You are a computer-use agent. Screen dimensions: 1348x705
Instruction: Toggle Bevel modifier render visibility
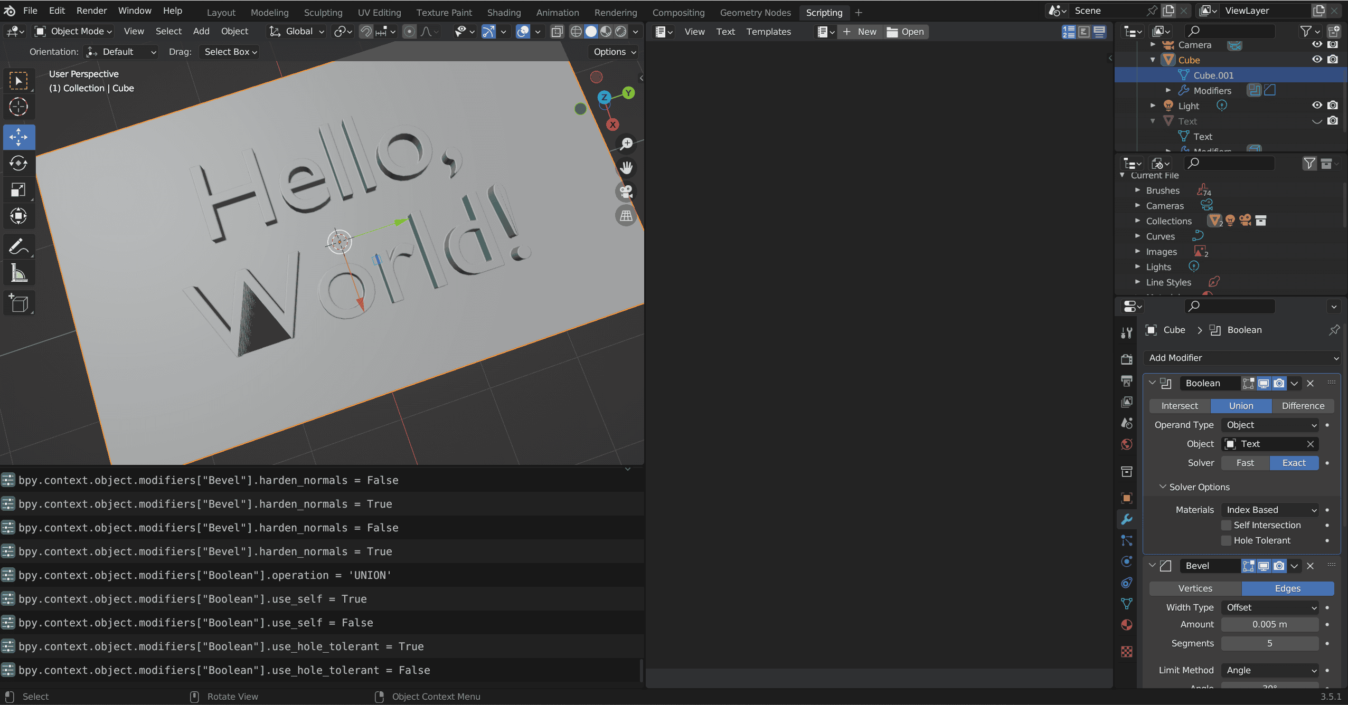tap(1279, 566)
